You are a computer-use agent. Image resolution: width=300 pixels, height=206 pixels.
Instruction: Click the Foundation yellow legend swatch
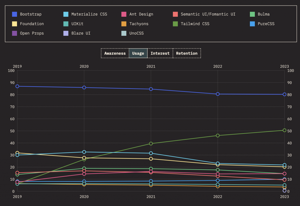(15, 24)
